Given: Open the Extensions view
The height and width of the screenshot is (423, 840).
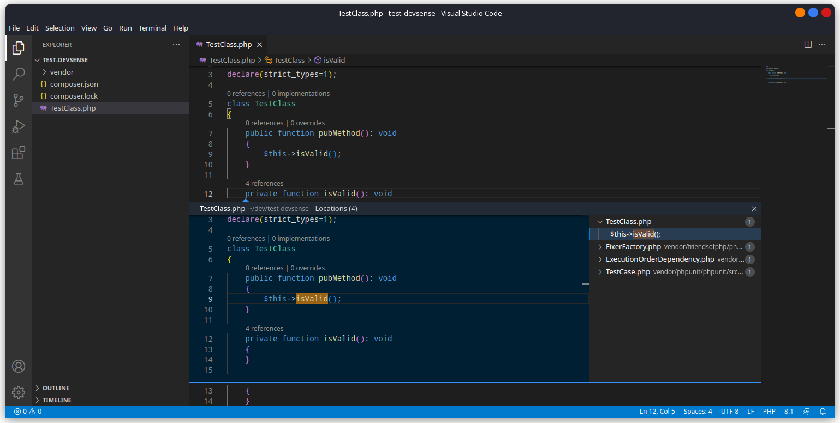Looking at the screenshot, I should pos(19,153).
